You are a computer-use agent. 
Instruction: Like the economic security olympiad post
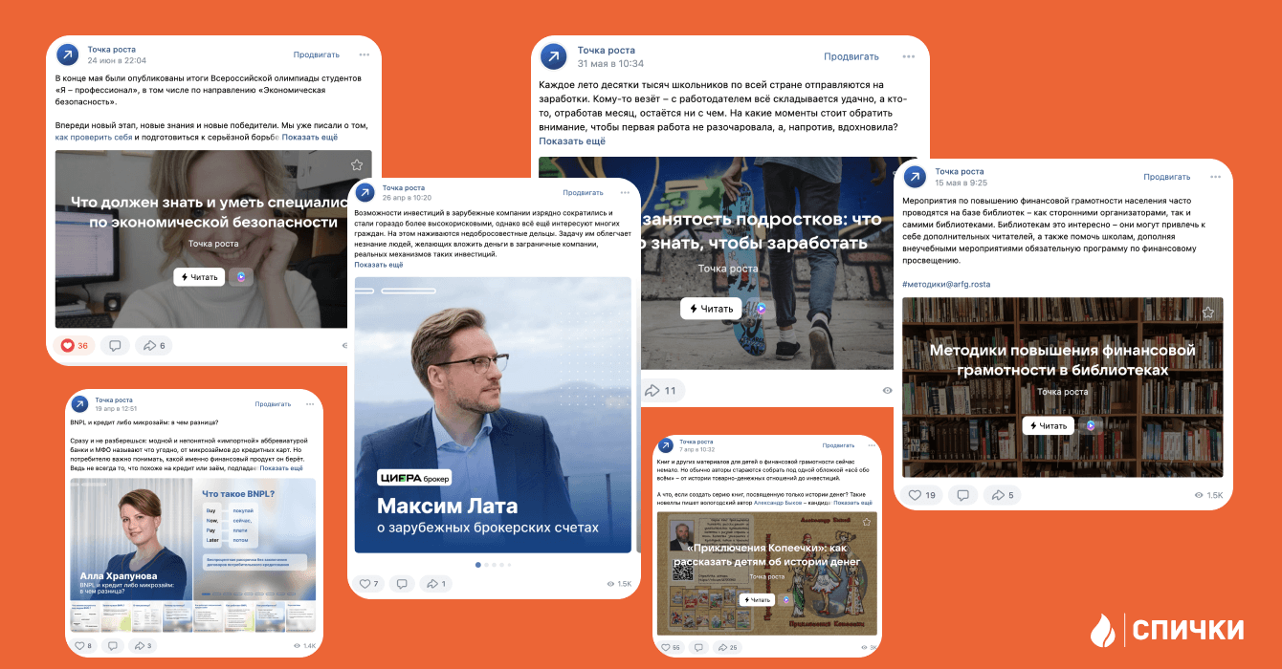click(x=76, y=345)
